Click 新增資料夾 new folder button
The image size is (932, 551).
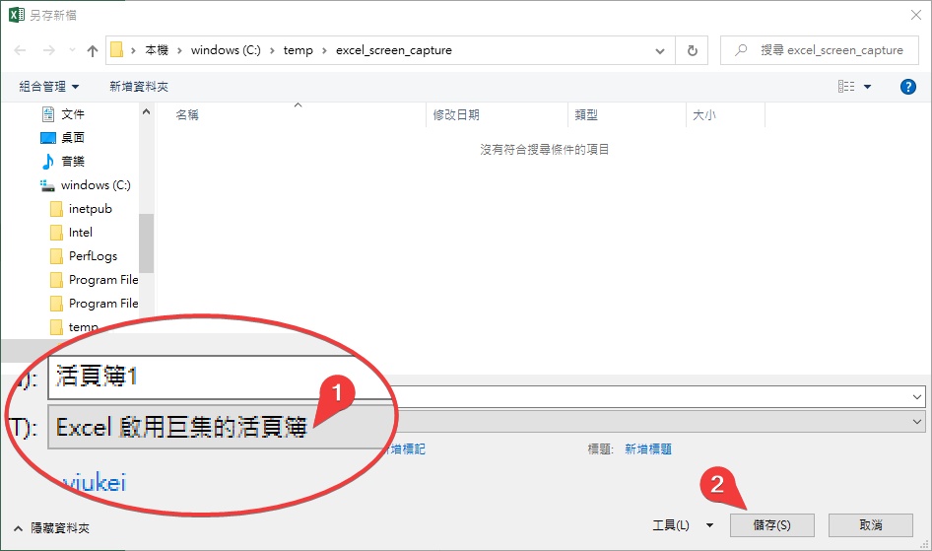pos(139,87)
